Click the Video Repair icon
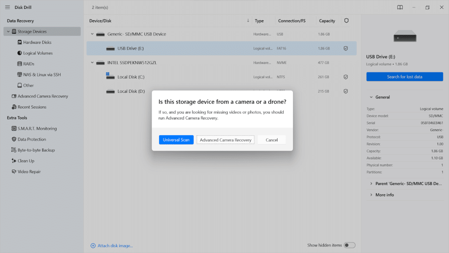 (14, 172)
